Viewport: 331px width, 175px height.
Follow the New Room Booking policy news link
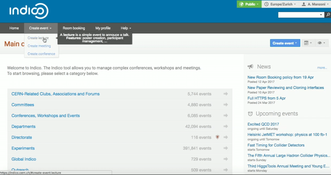[281, 77]
